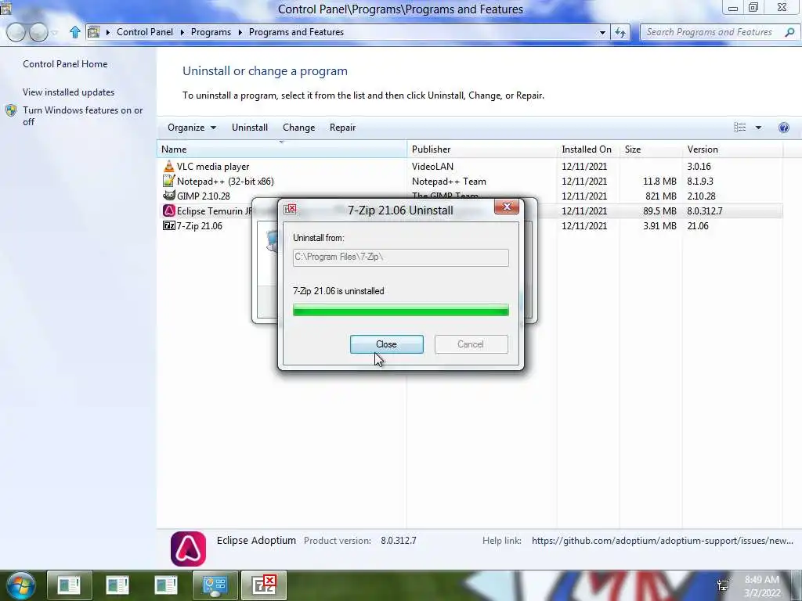Expand breadcrumb arrow after Control Panel
Screen dimensions: 802x601
point(182,32)
